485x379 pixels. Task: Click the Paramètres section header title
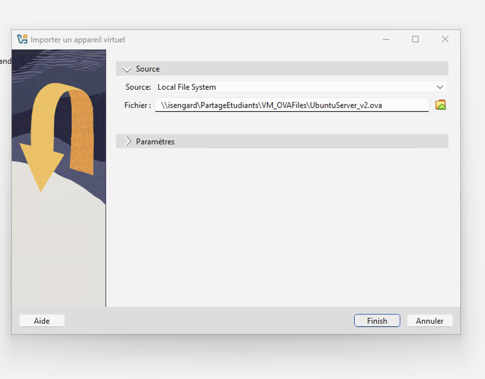(155, 142)
